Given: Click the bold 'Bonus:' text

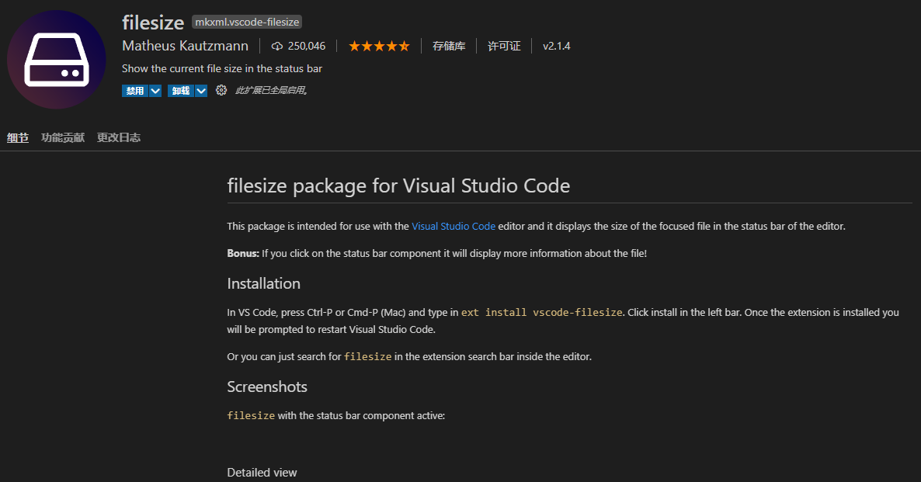Looking at the screenshot, I should 243,254.
